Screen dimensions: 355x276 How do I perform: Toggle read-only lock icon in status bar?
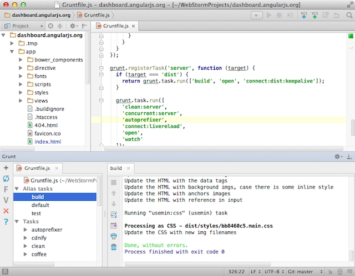[331, 272]
